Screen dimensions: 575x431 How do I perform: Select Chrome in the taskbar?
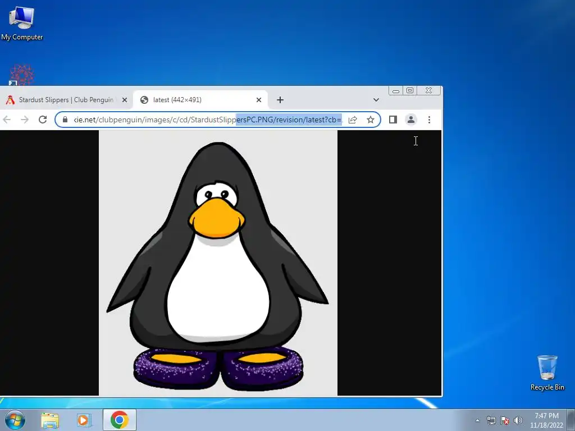(119, 420)
